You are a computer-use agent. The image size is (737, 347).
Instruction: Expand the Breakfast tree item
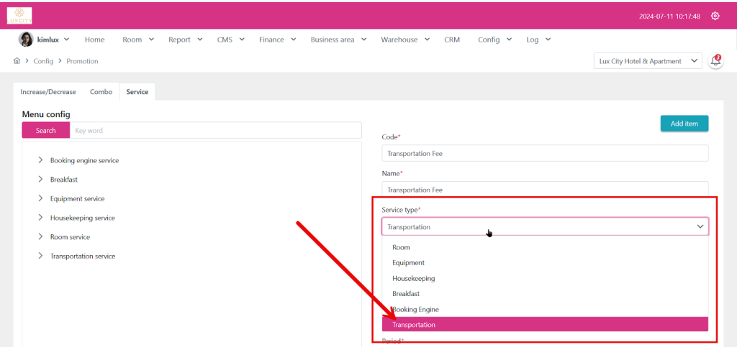(x=40, y=180)
